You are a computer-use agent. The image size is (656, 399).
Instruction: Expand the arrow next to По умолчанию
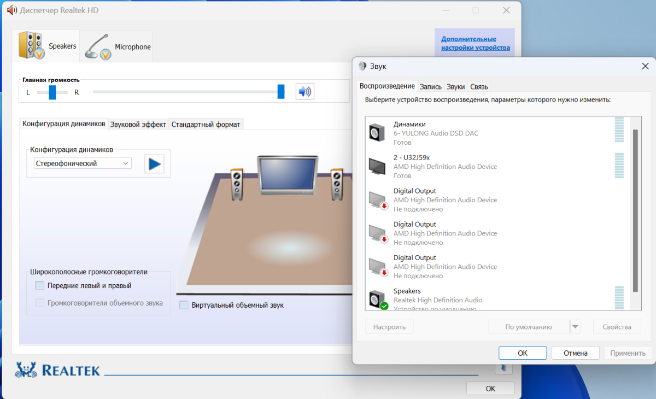(575, 327)
